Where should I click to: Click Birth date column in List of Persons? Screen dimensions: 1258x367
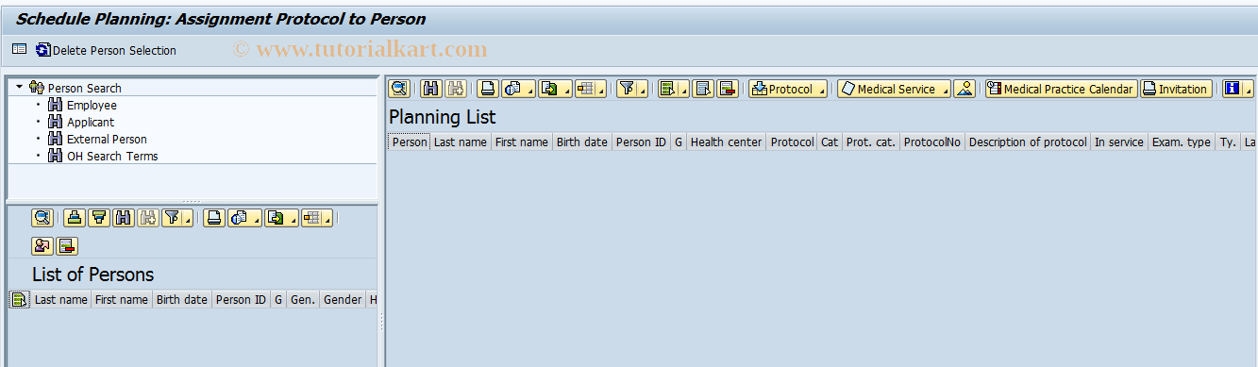point(182,300)
